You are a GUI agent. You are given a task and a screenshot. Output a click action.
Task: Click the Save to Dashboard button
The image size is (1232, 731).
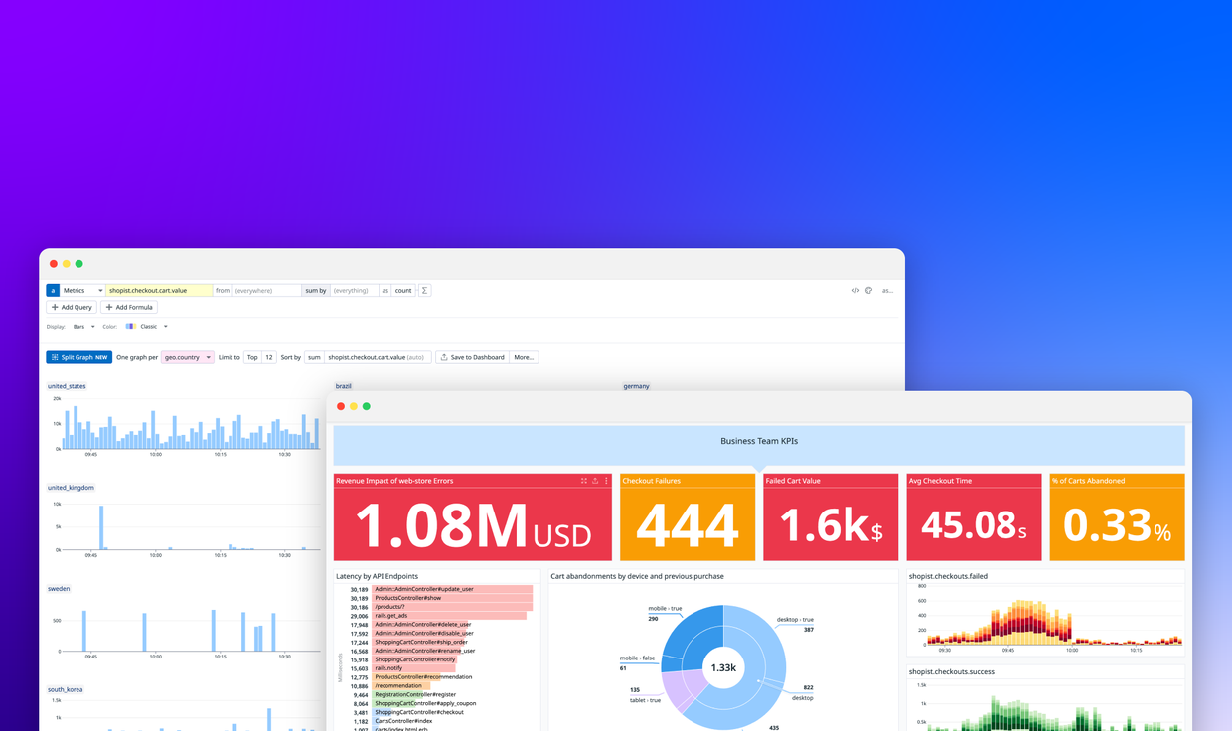point(472,357)
